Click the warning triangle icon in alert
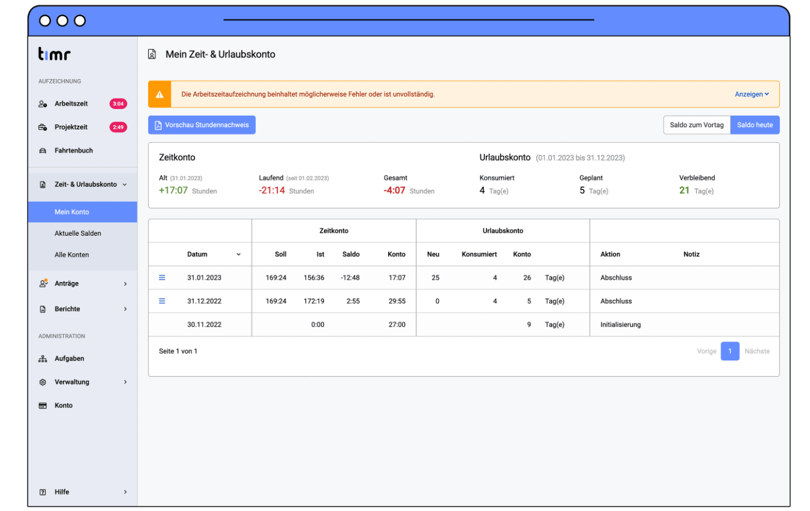This screenshot has height=511, width=810. point(160,94)
